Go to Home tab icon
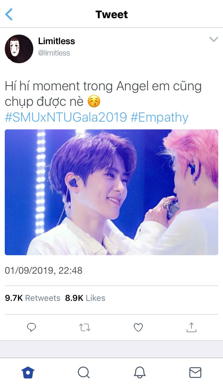 tap(28, 372)
